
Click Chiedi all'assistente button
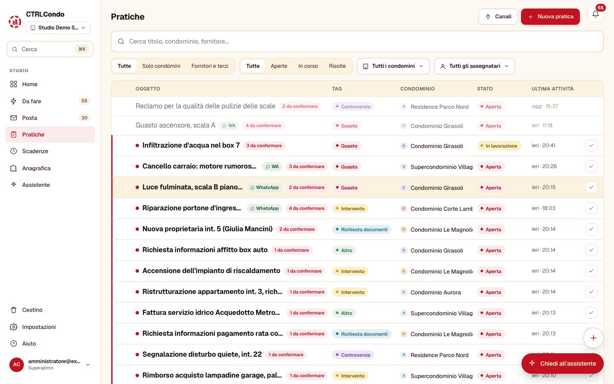coord(562,364)
